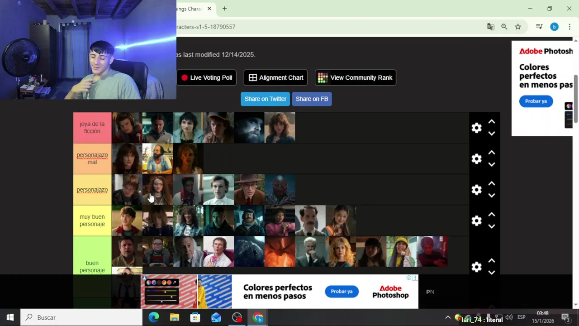The width and height of the screenshot is (579, 326).
Task: Open settings gear for 'personajazo' row
Action: point(476,190)
